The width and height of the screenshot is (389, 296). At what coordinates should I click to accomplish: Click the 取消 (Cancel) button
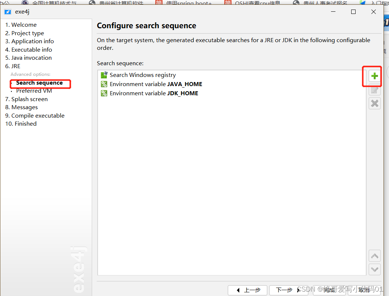pyautogui.click(x=364, y=290)
